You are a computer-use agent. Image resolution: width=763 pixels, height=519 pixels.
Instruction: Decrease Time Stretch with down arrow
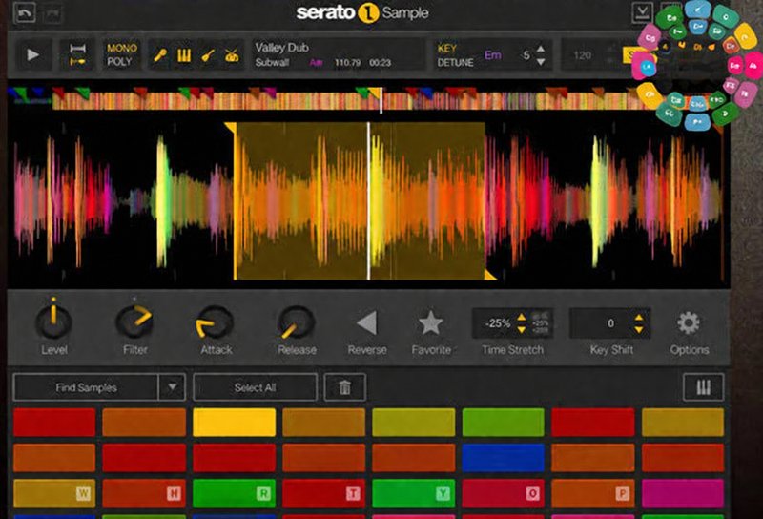[521, 329]
